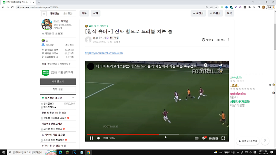The height and width of the screenshot is (155, 276).
Task: Open the 베스트게시글 board
Action: point(50,107)
